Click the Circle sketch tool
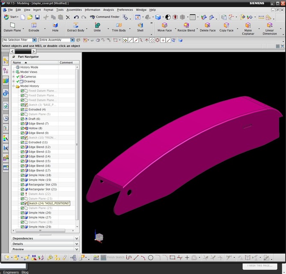Screen dimensions: 286x274 [x=150, y=258]
